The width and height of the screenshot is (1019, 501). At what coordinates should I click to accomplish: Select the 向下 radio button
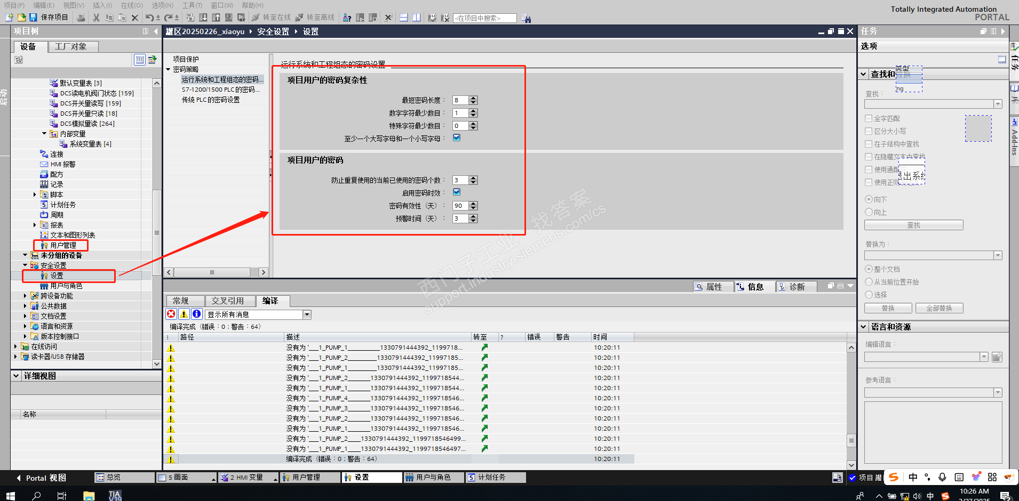click(869, 199)
